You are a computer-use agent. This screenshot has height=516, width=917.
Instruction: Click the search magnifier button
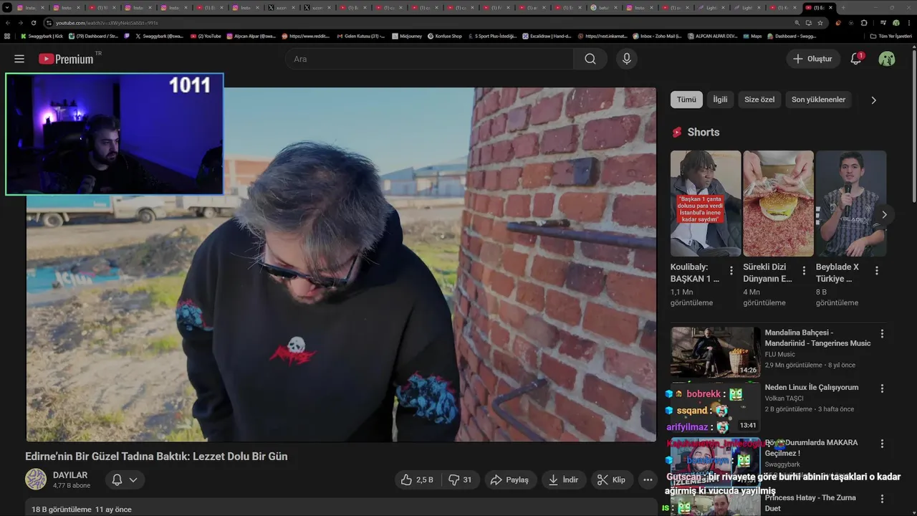[x=590, y=59]
